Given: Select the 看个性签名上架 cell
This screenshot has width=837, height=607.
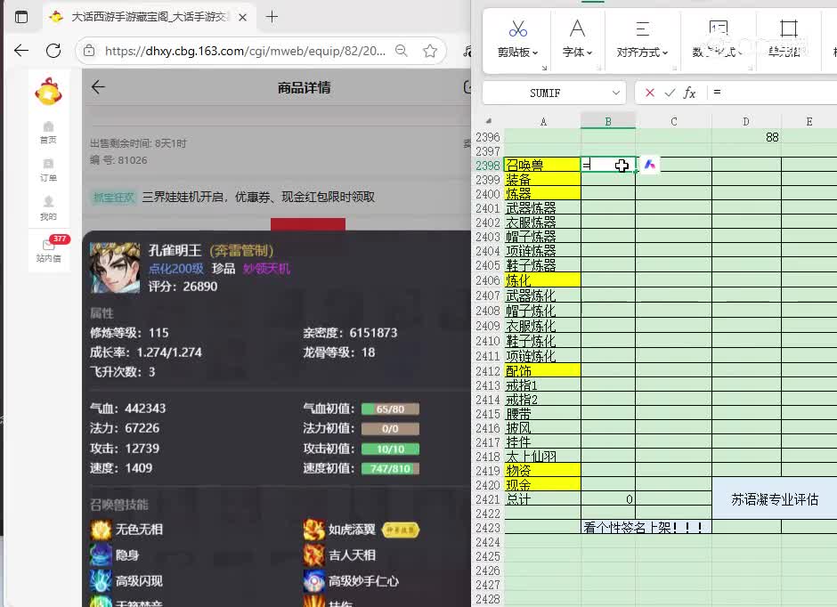Looking at the screenshot, I should (x=646, y=528).
